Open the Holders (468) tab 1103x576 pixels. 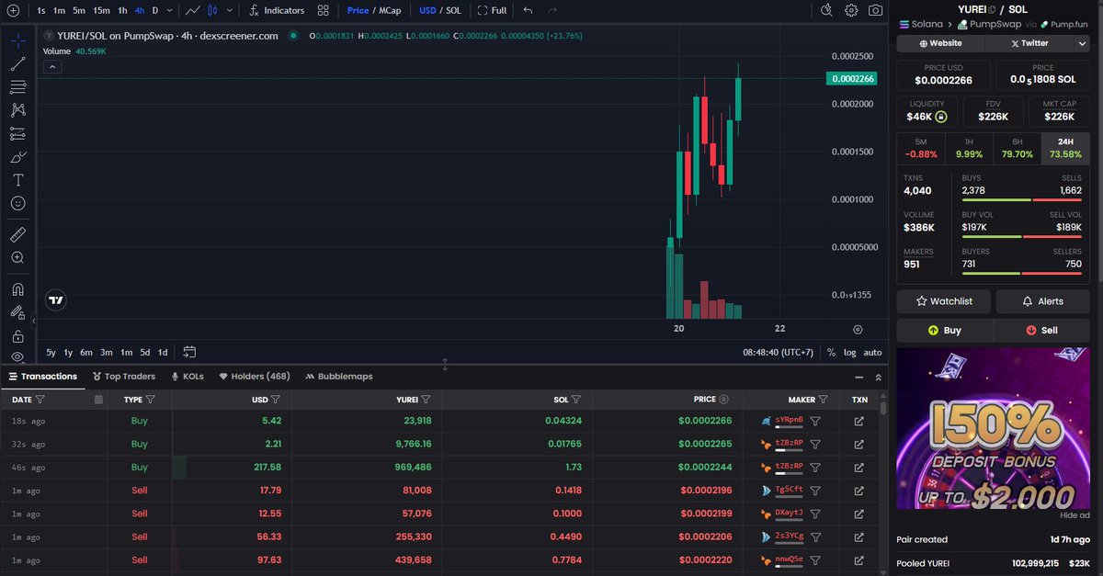coord(254,376)
